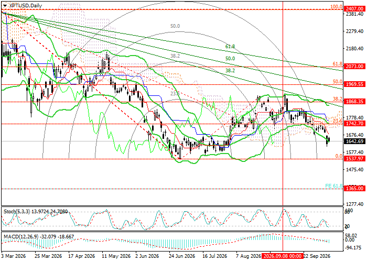Click the orange 61.8 label beside 2073.00
Image resolution: width=367 pixels, height=262 pixels.
[338, 64]
